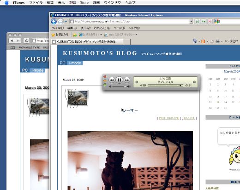The image size is (240, 190).
Task: Click the Safari reload button
Action: click(x=26, y=41)
